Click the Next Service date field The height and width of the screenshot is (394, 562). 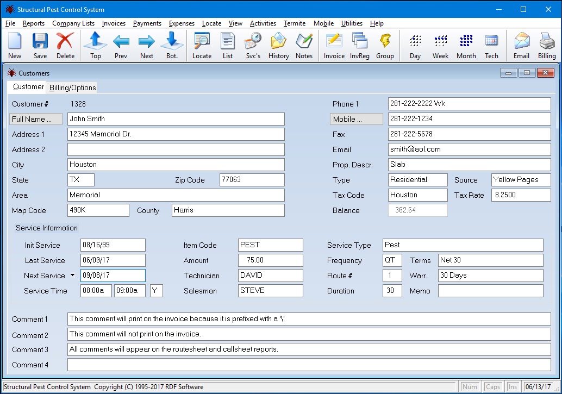(113, 276)
